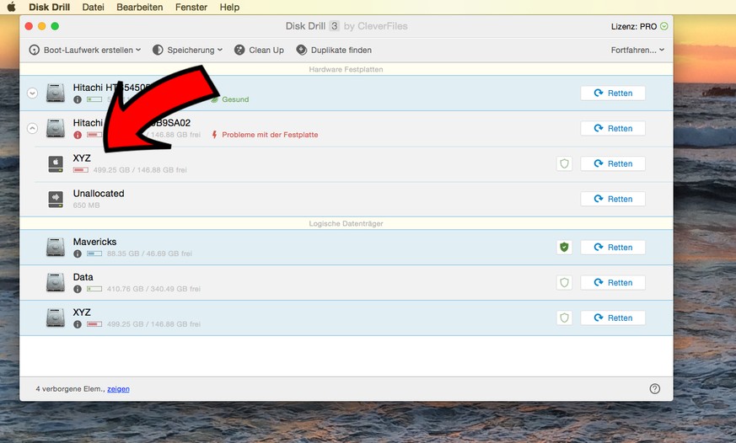Click first Hitachi hard drive icon

coord(56,93)
